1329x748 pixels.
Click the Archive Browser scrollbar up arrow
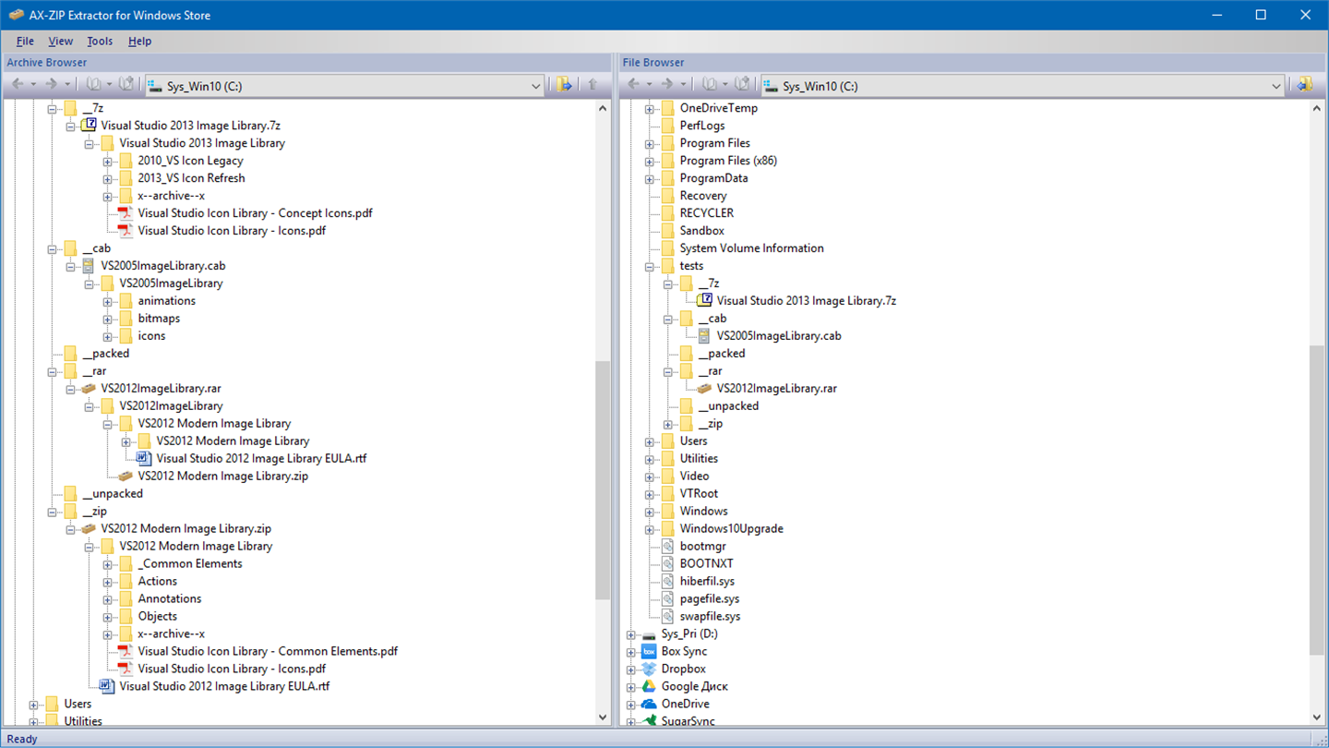coord(603,108)
